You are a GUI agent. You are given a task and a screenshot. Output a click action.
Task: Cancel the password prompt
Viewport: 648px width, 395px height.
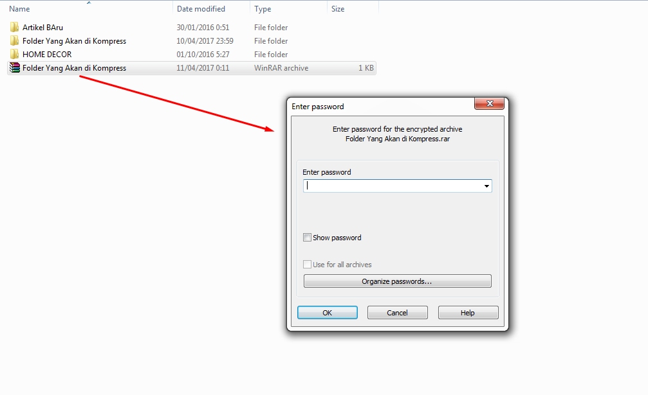(397, 313)
